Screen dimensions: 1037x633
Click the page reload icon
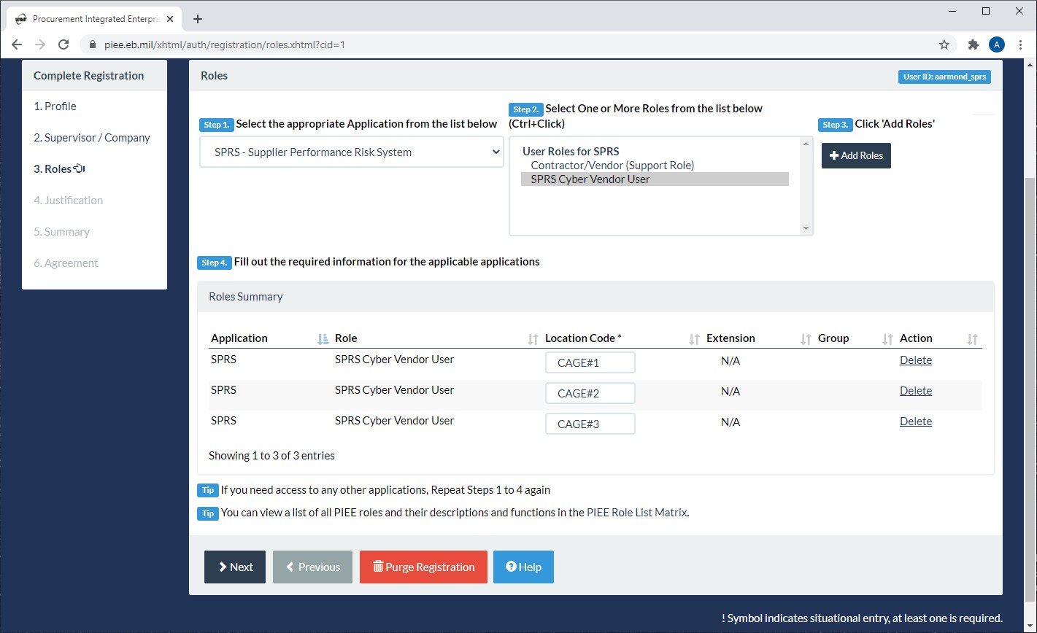tap(63, 44)
